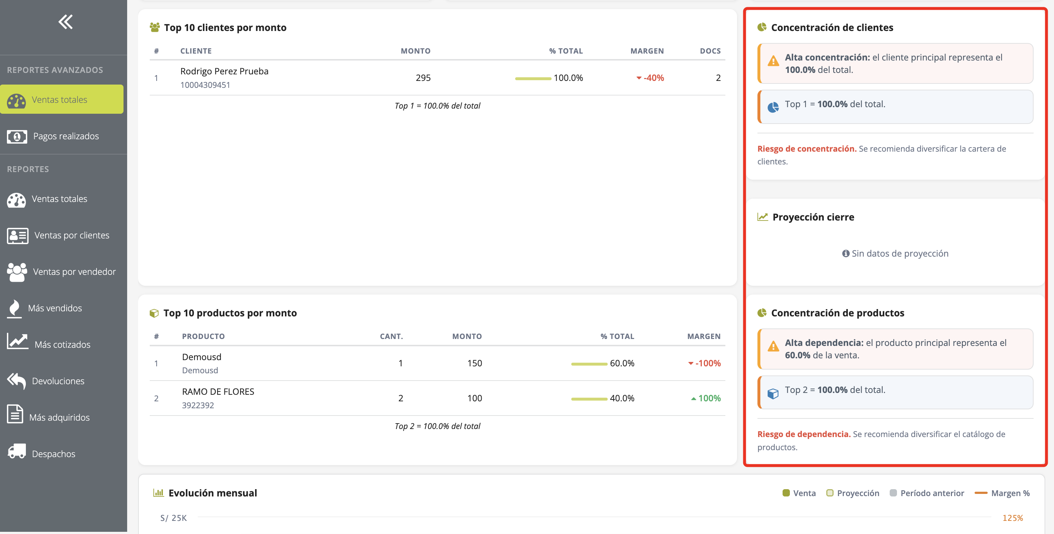Select the Ventas por vendedor people icon
This screenshot has width=1054, height=534.
tap(17, 272)
